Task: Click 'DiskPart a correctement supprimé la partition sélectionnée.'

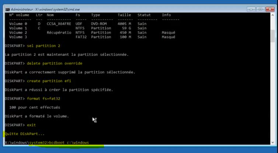Action: pos(70,72)
